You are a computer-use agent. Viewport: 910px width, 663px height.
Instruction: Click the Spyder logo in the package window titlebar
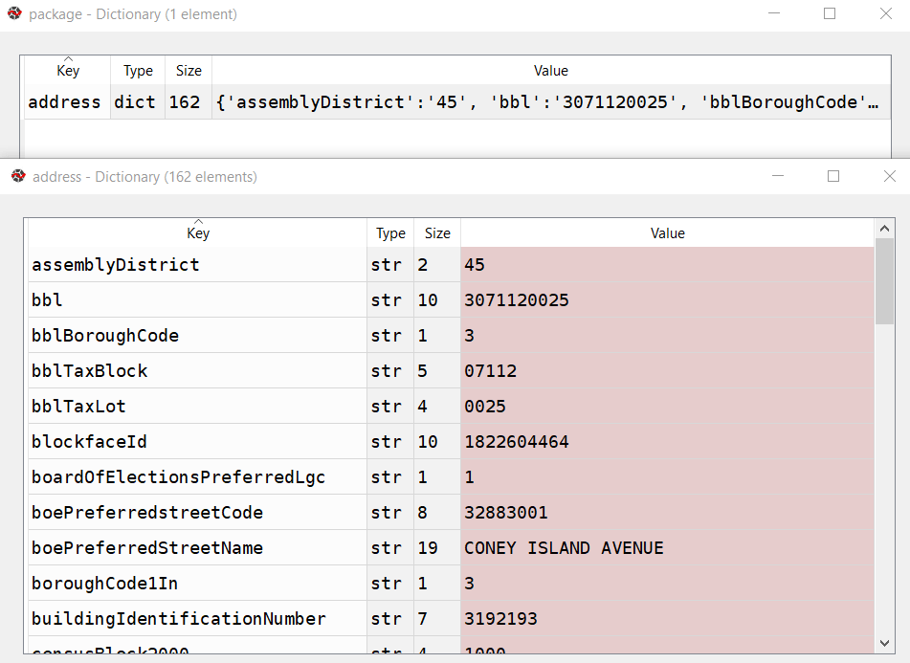click(x=16, y=13)
